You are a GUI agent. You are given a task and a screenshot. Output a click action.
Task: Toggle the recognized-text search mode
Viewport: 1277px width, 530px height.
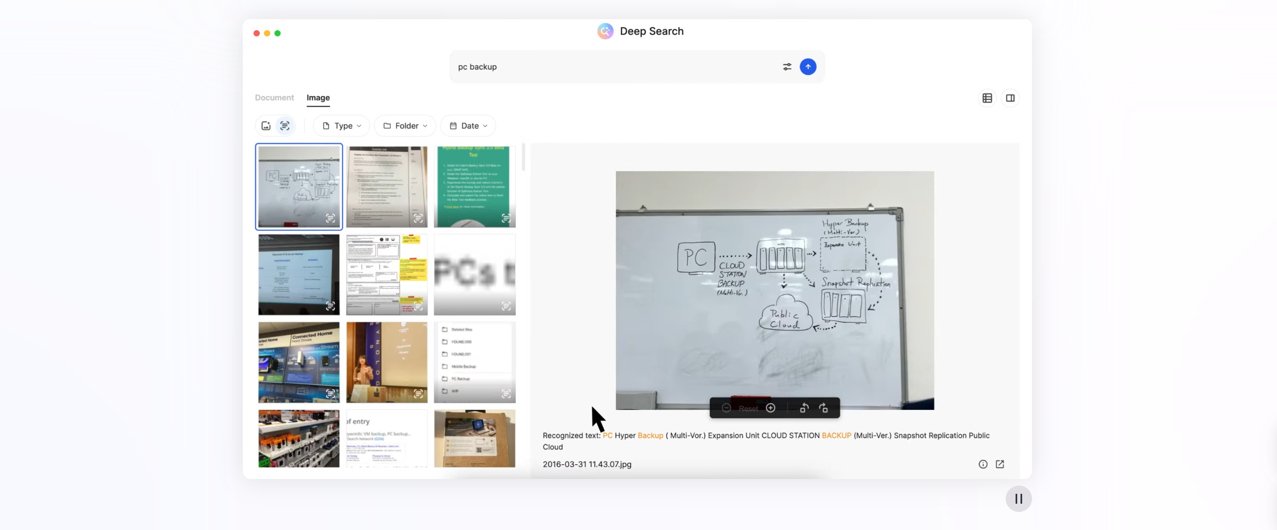pos(285,126)
